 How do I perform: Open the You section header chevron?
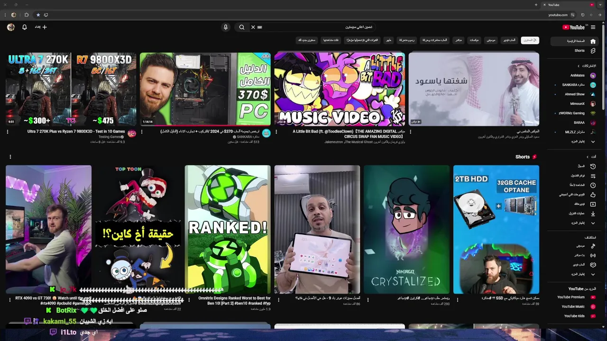[x=588, y=157]
